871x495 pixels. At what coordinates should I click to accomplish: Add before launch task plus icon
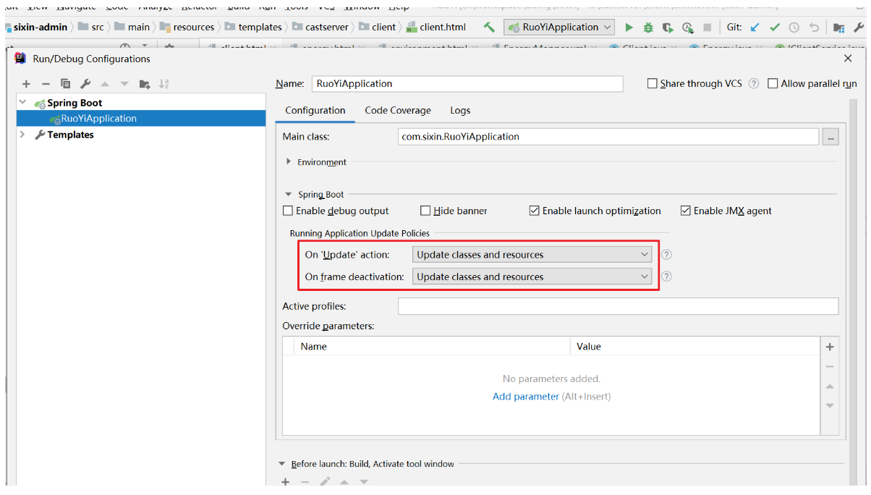point(285,482)
